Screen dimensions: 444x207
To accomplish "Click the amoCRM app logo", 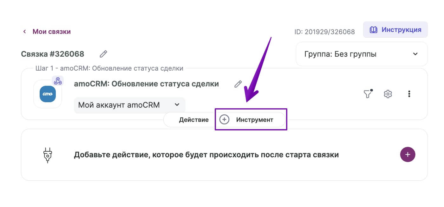I will pos(48,94).
